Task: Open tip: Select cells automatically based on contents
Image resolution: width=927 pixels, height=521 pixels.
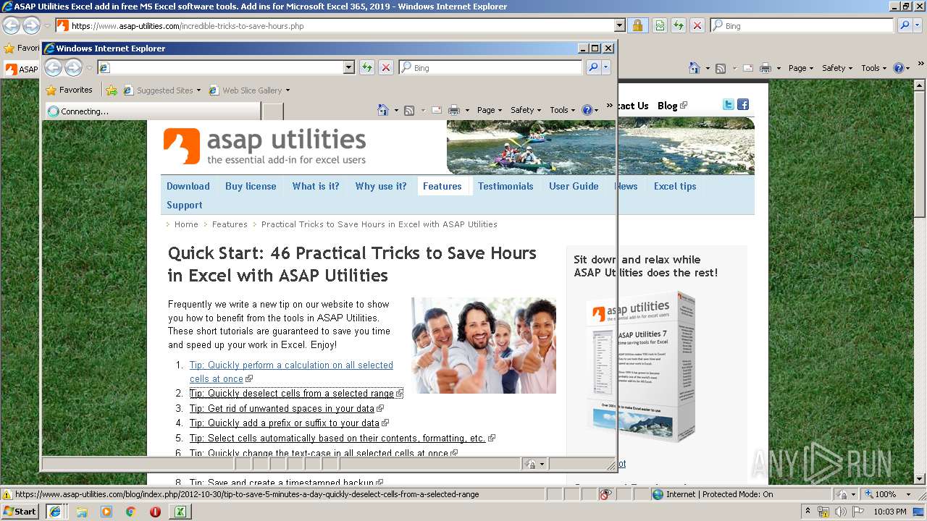Action: point(337,438)
